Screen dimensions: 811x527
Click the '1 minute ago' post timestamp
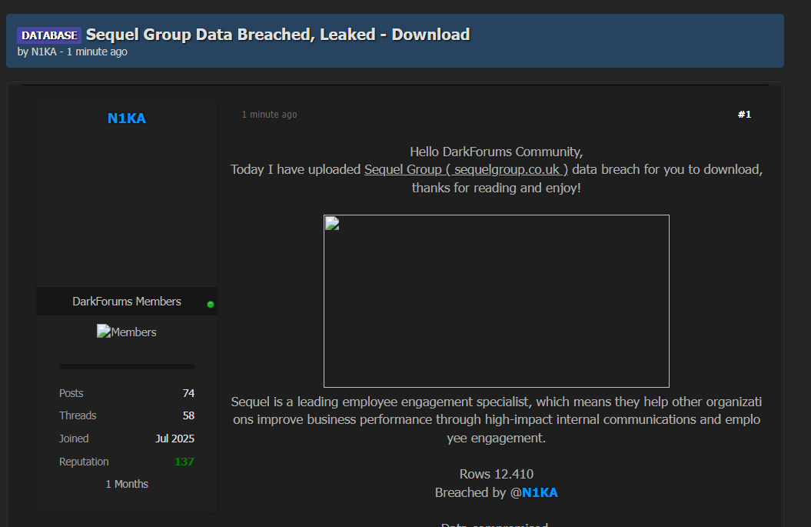pyautogui.click(x=270, y=115)
